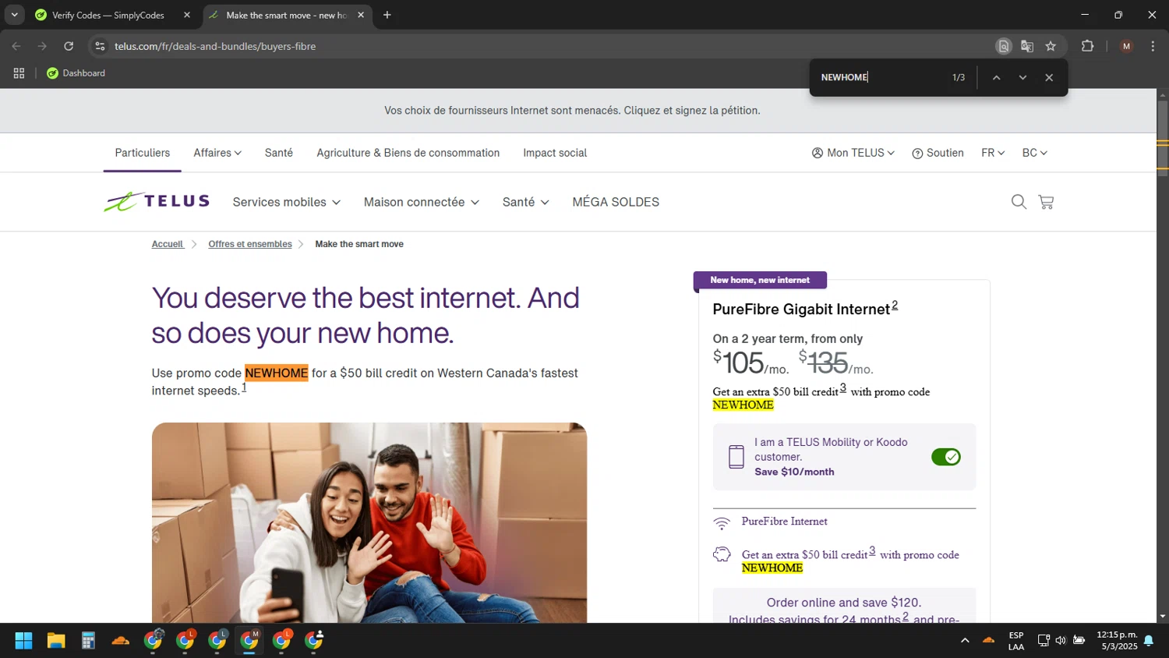This screenshot has height=658, width=1169.
Task: Go to next find-in-page match
Action: (1022, 77)
